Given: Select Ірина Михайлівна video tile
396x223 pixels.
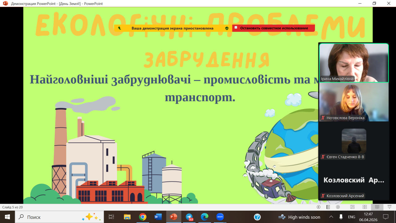Looking at the screenshot, I should 354,63.
